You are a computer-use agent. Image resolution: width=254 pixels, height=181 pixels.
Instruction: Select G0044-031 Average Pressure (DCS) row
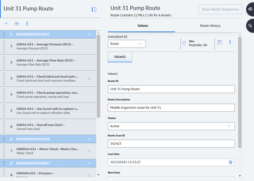[x=48, y=46]
